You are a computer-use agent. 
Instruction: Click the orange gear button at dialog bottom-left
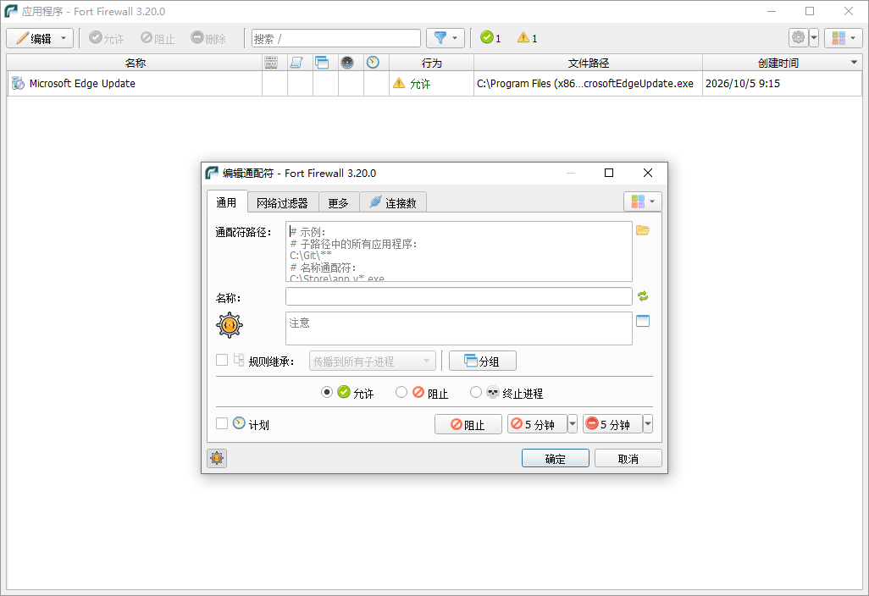tap(217, 458)
